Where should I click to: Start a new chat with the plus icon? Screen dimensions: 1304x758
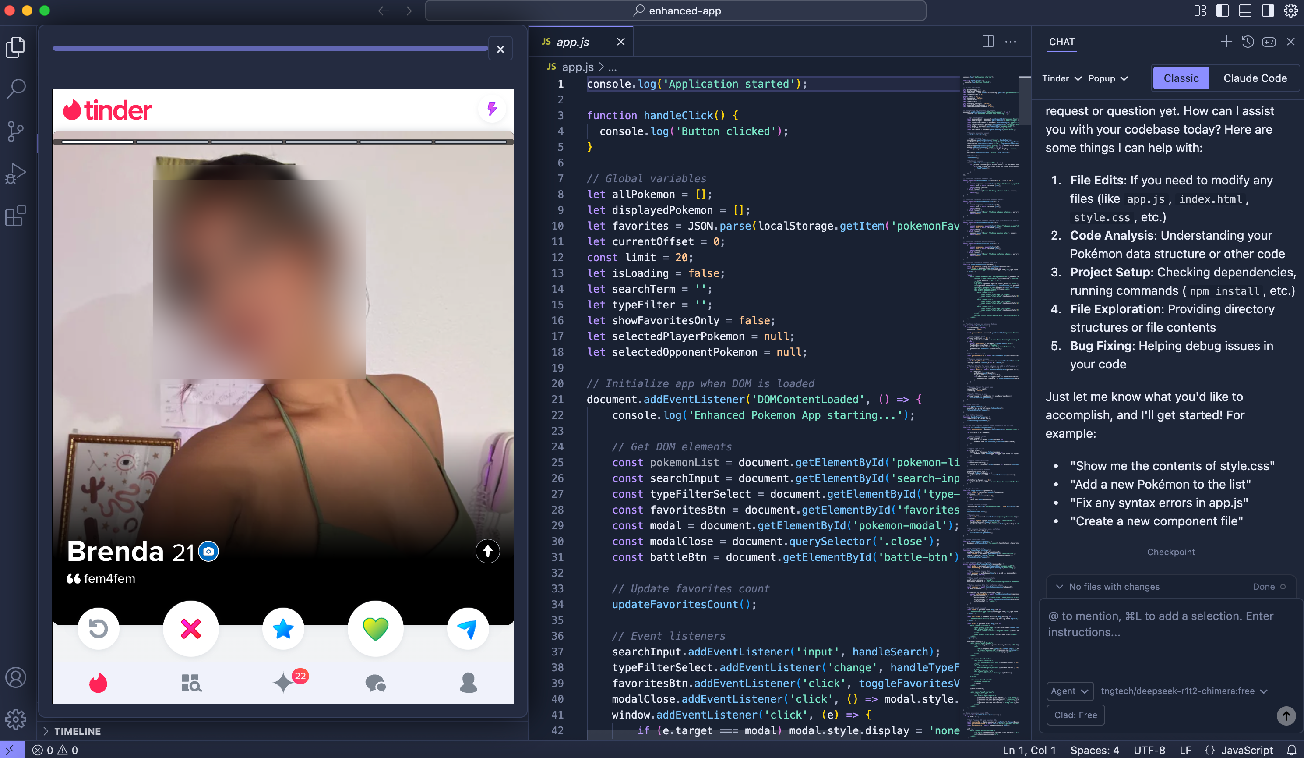point(1226,42)
